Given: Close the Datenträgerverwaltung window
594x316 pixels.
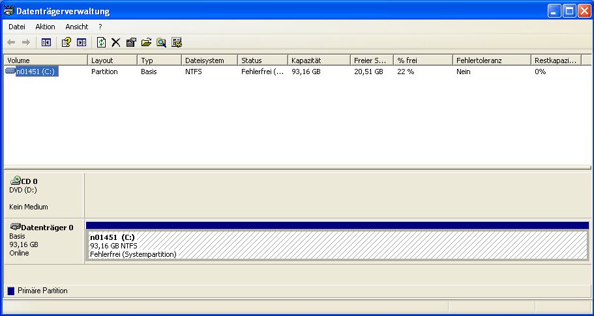Looking at the screenshot, I should pyautogui.click(x=584, y=10).
